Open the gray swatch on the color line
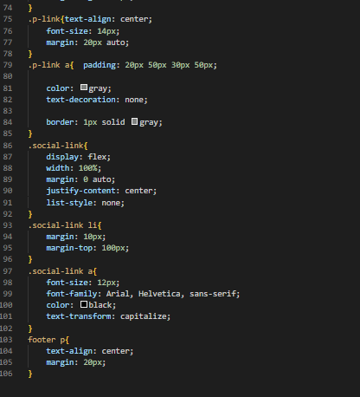This screenshot has width=360, height=397. [84, 88]
